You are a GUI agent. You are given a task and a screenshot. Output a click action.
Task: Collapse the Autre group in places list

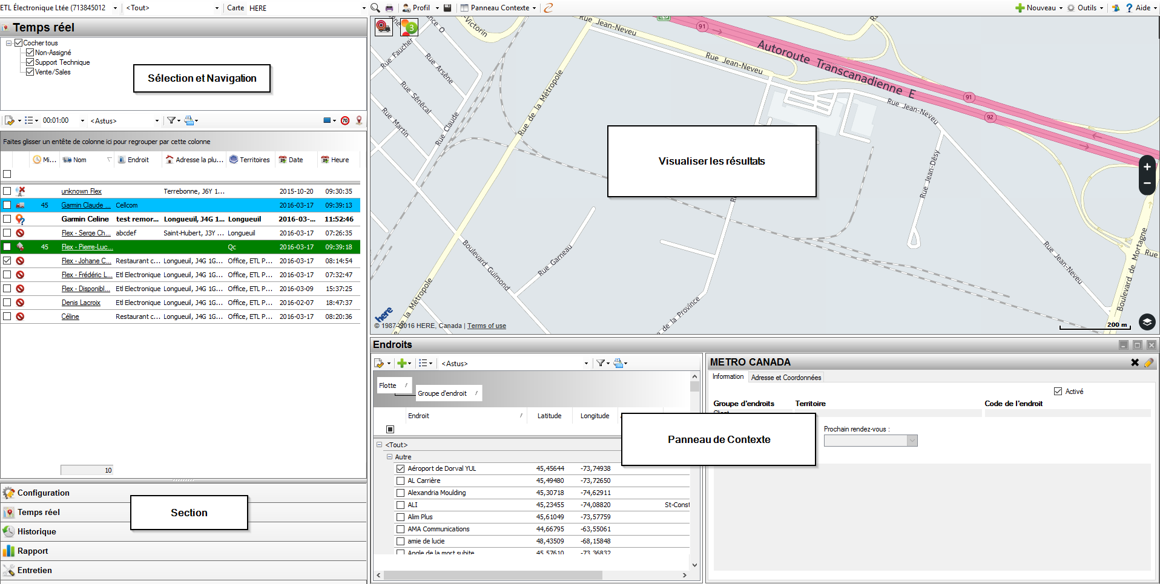390,457
